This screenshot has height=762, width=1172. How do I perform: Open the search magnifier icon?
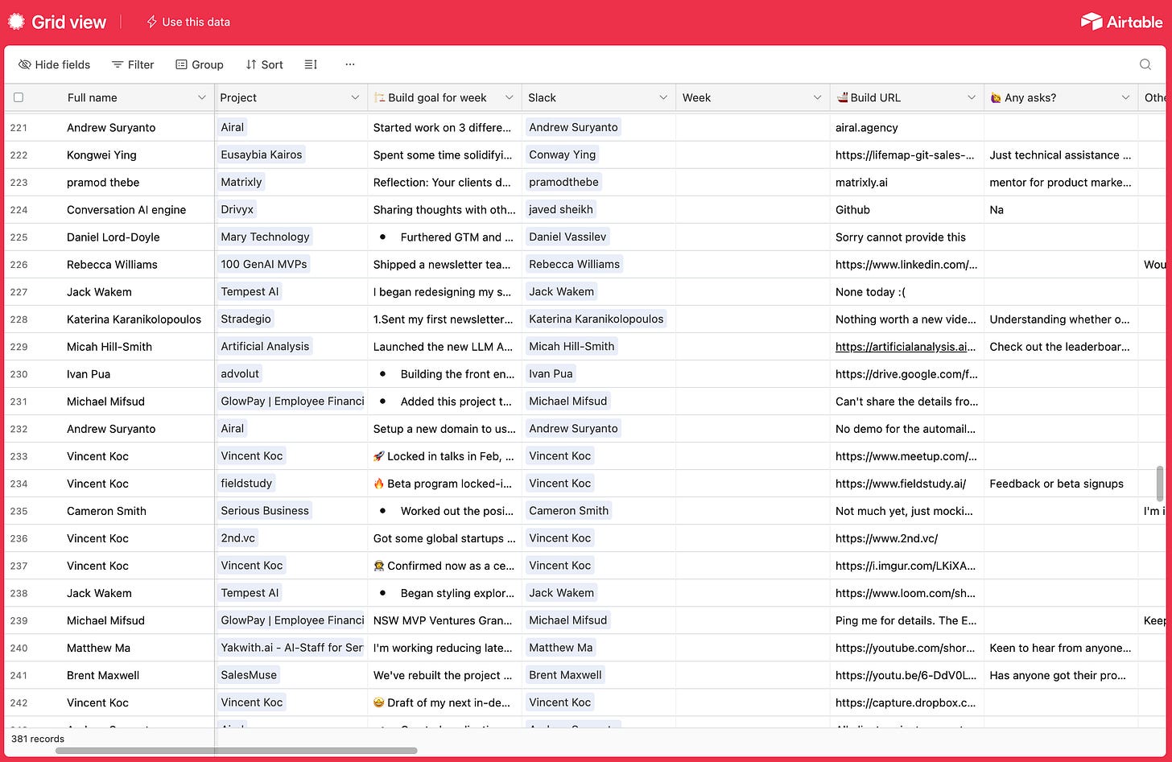coord(1145,64)
